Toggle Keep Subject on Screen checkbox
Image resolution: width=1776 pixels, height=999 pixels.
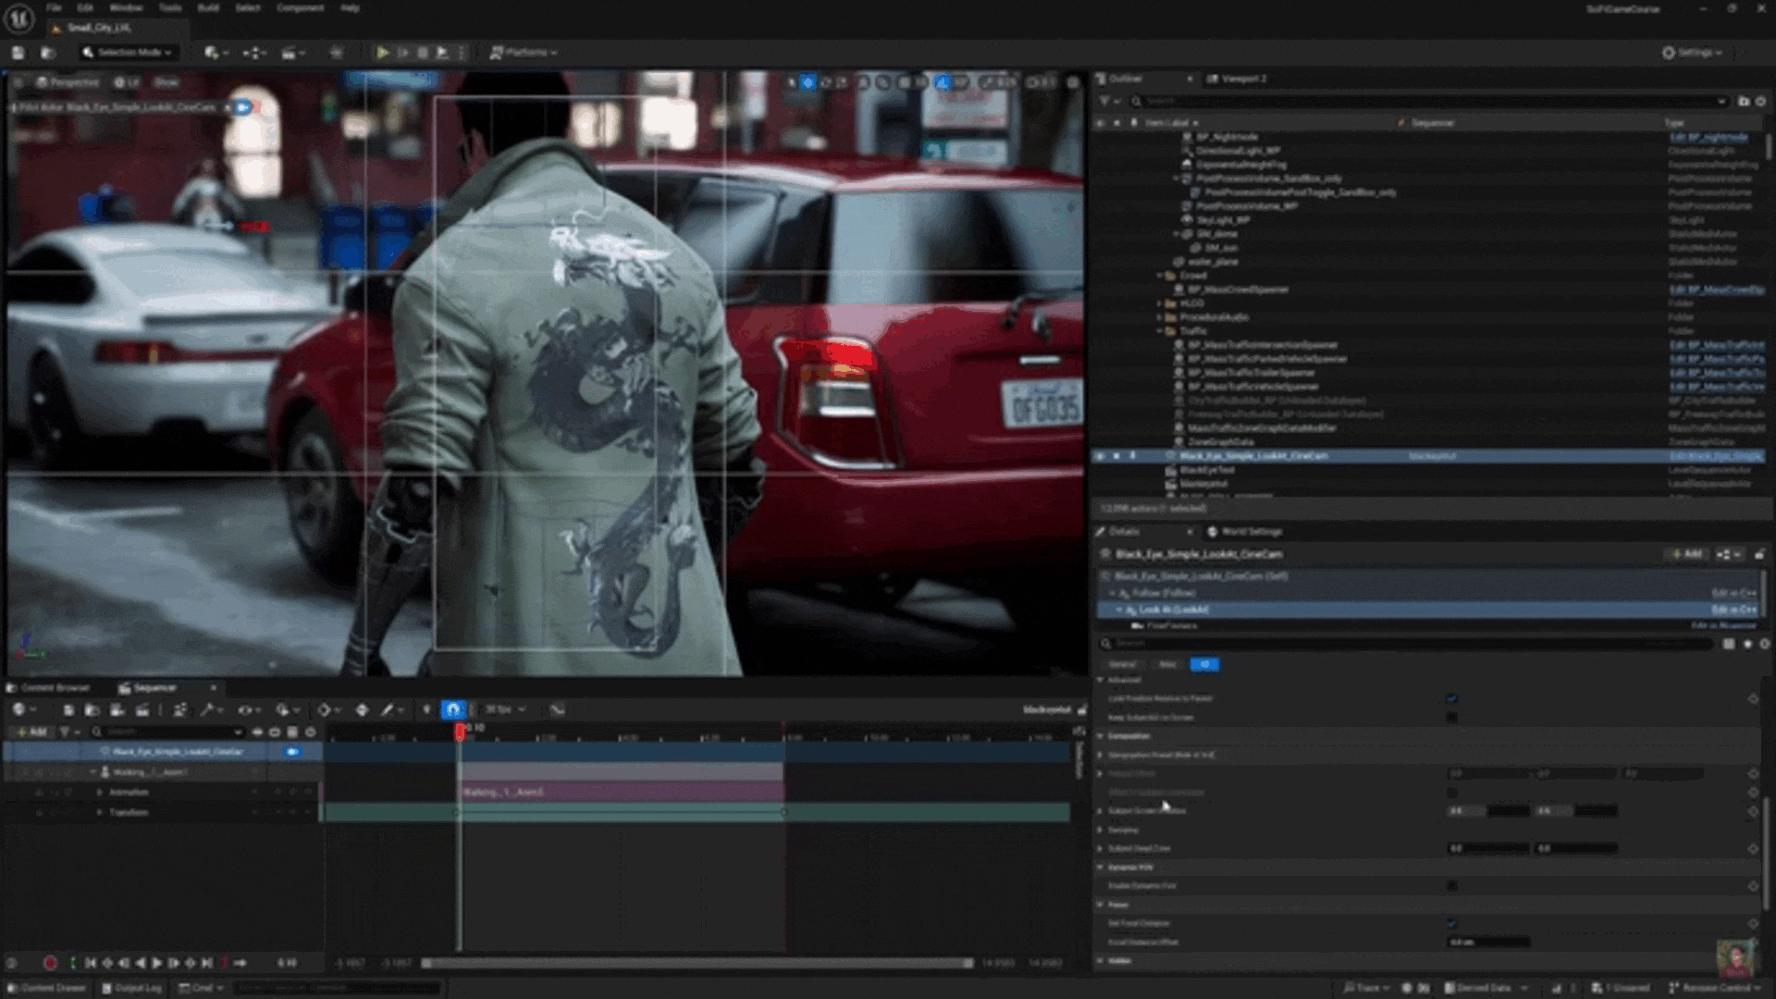1451,718
